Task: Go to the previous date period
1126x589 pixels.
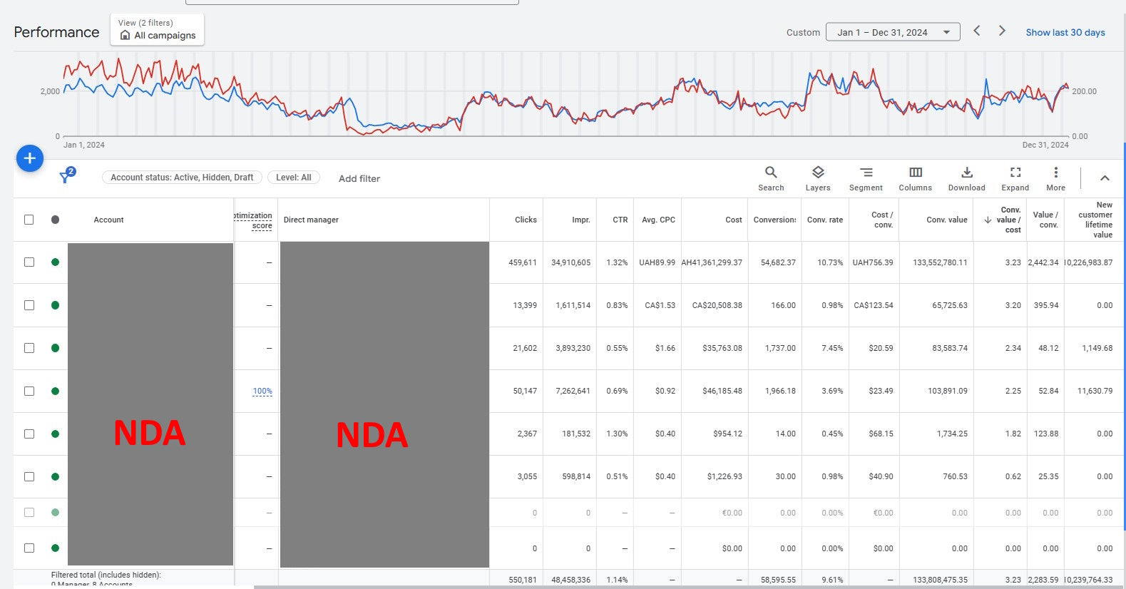Action: tap(977, 31)
